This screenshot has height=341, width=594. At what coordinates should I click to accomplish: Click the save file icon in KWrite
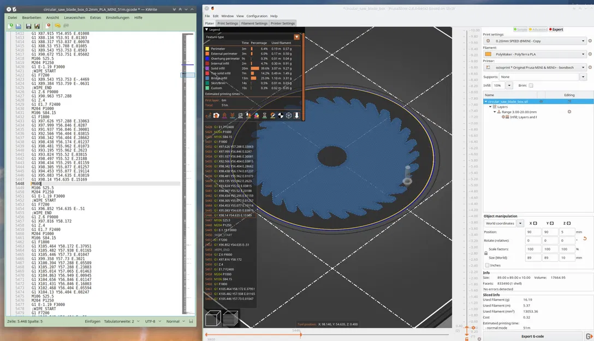pos(28,26)
